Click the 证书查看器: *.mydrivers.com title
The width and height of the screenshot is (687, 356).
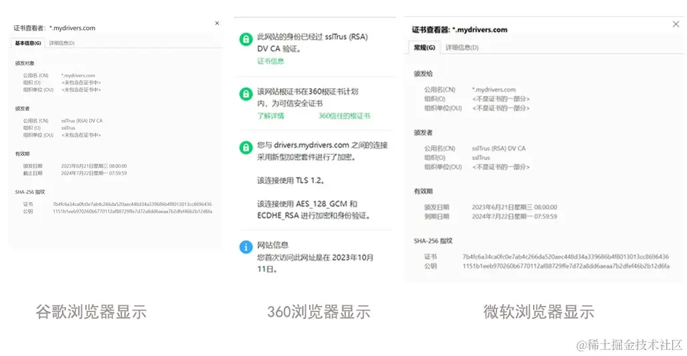tap(460, 30)
